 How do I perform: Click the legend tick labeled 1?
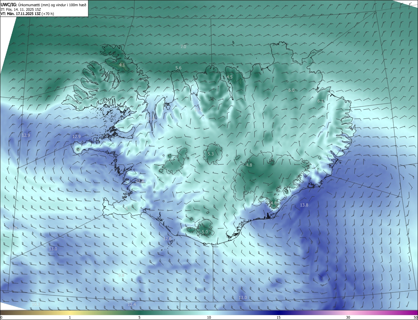point(70,318)
